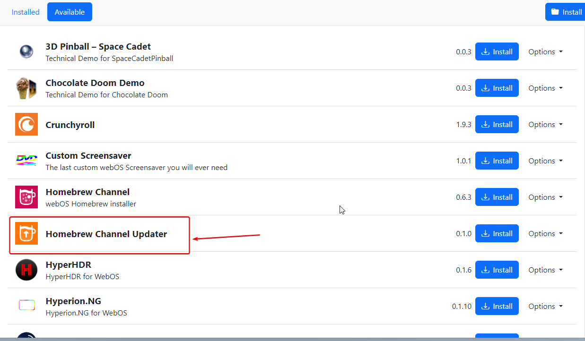Open Options dropdown for 3D Pinball

(545, 52)
